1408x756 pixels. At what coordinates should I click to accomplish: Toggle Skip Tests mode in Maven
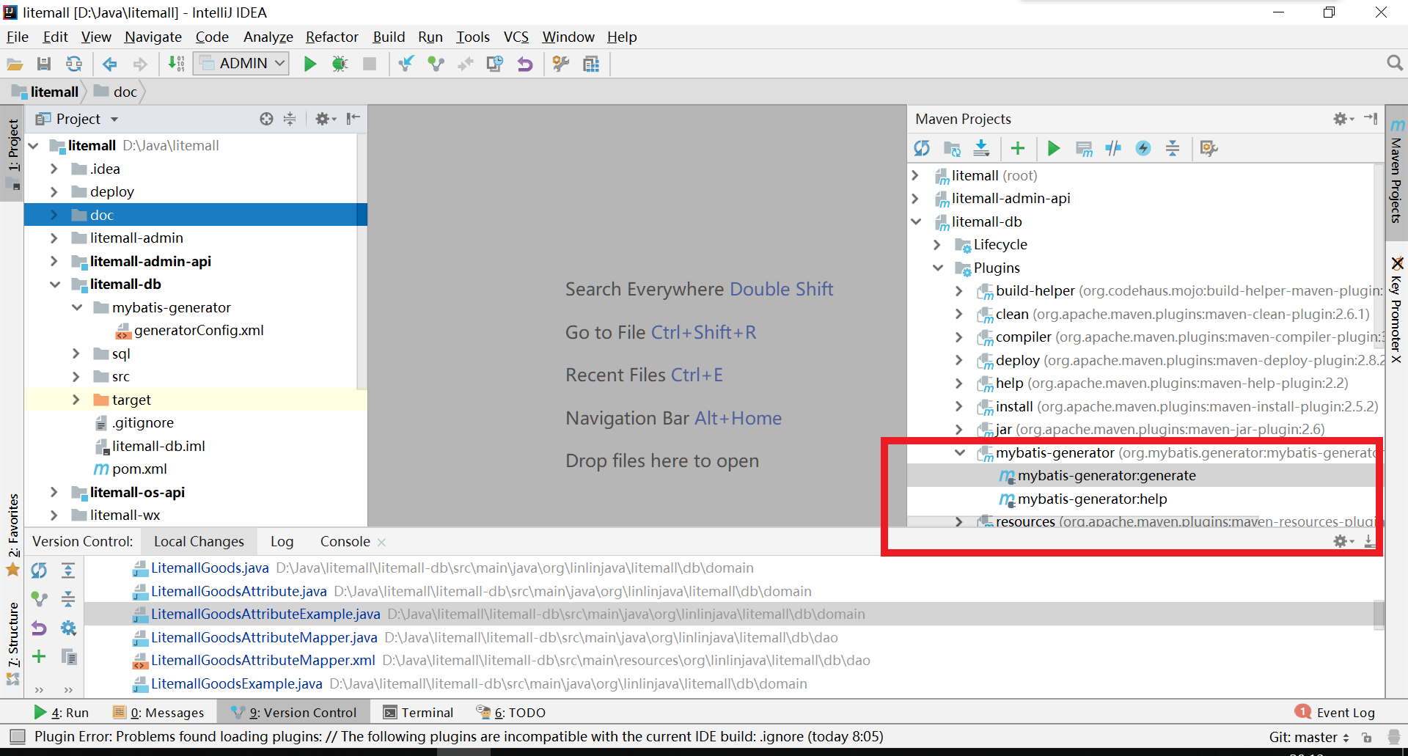point(1143,149)
